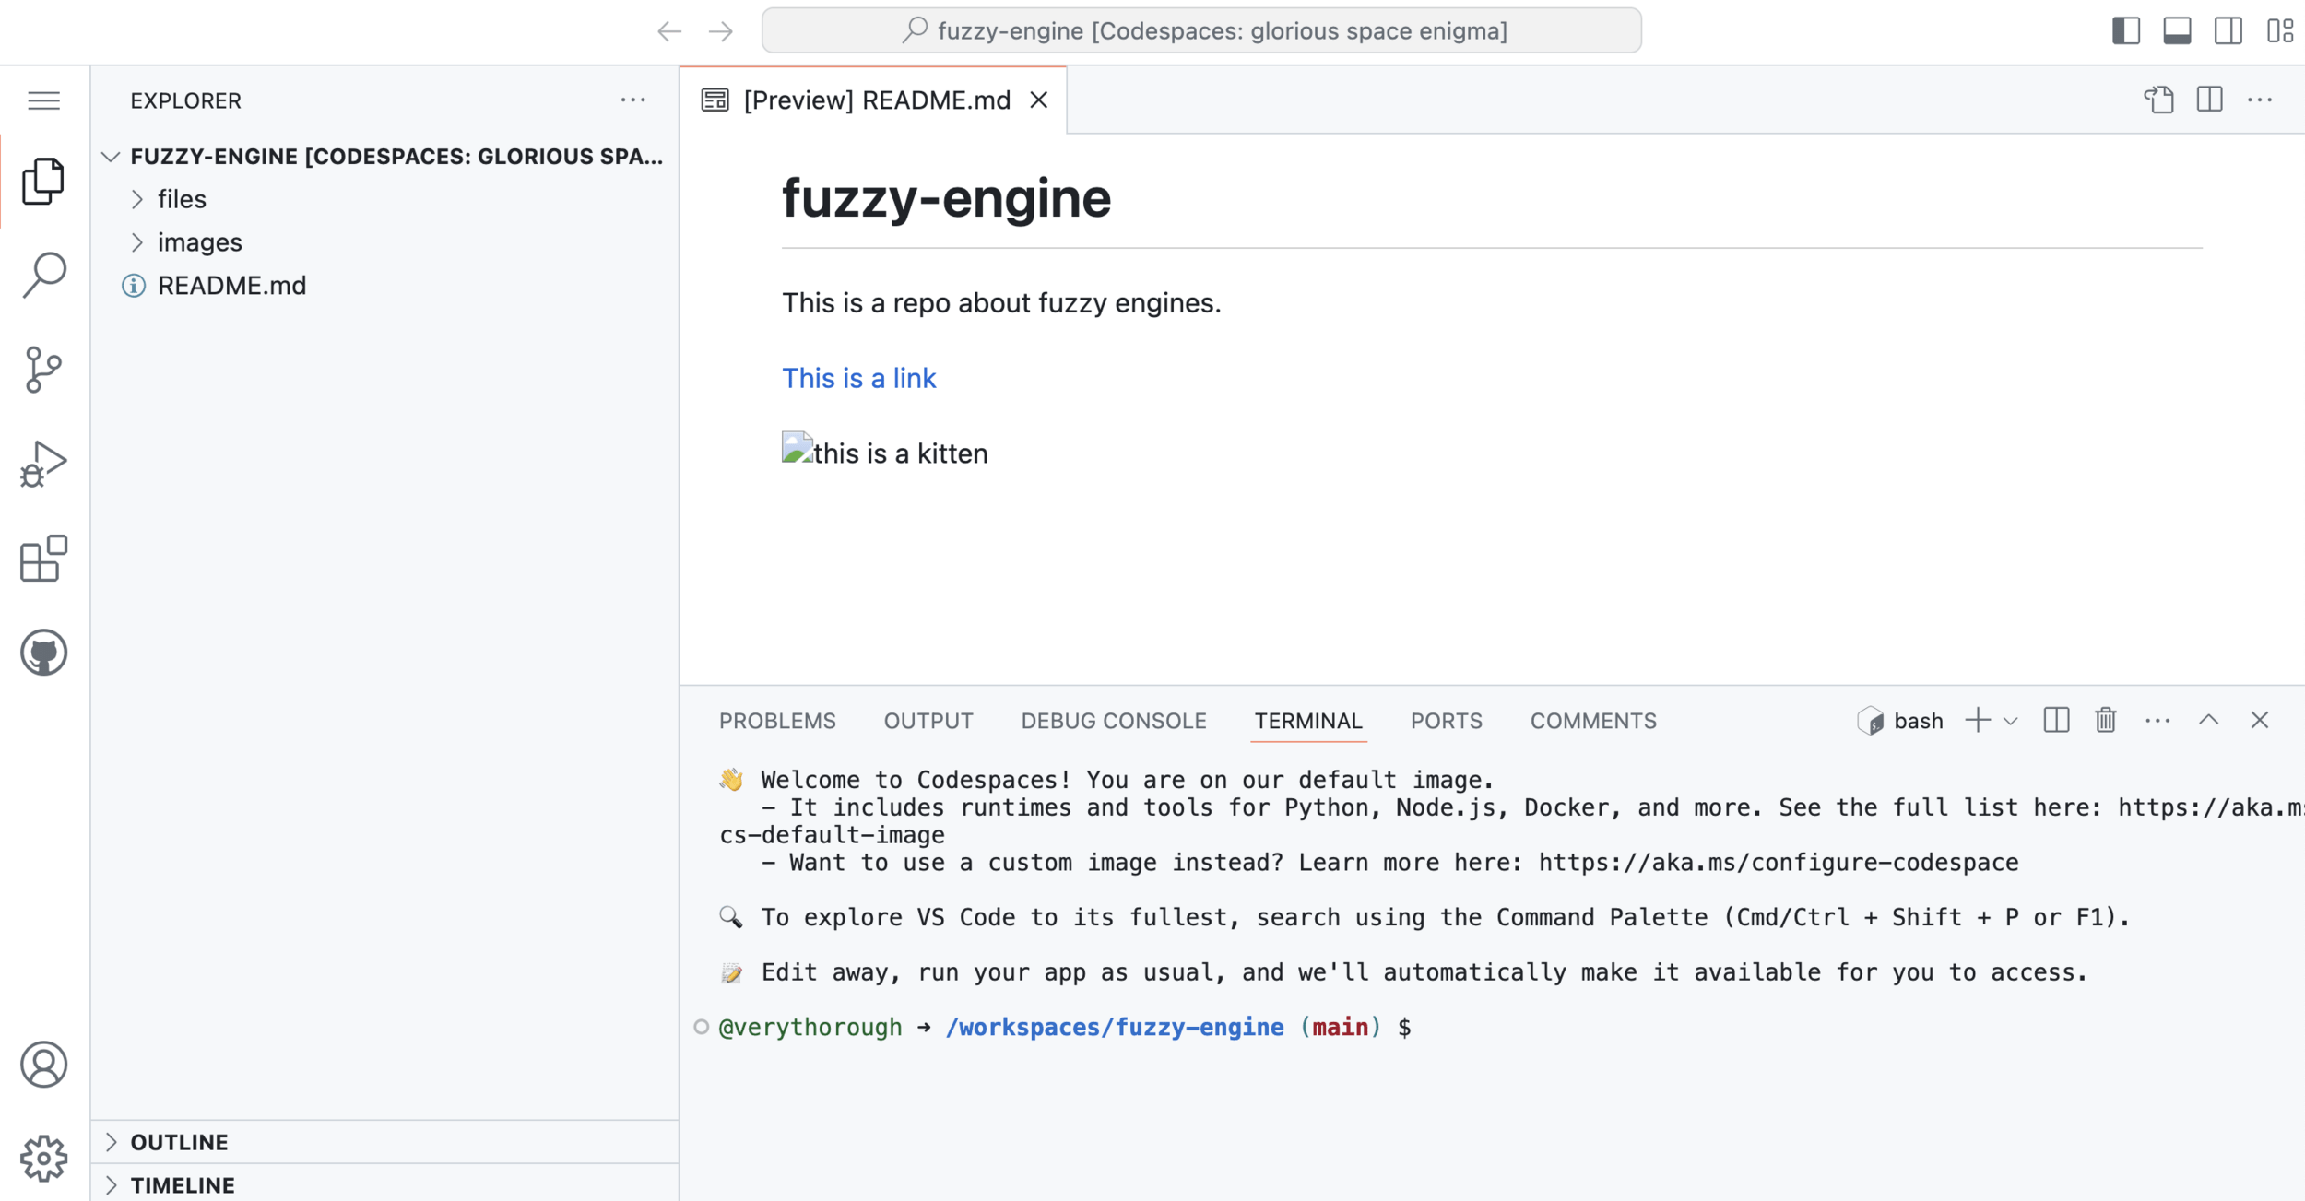Image resolution: width=2305 pixels, height=1201 pixels.
Task: Toggle the primary side bar
Action: click(x=2126, y=30)
